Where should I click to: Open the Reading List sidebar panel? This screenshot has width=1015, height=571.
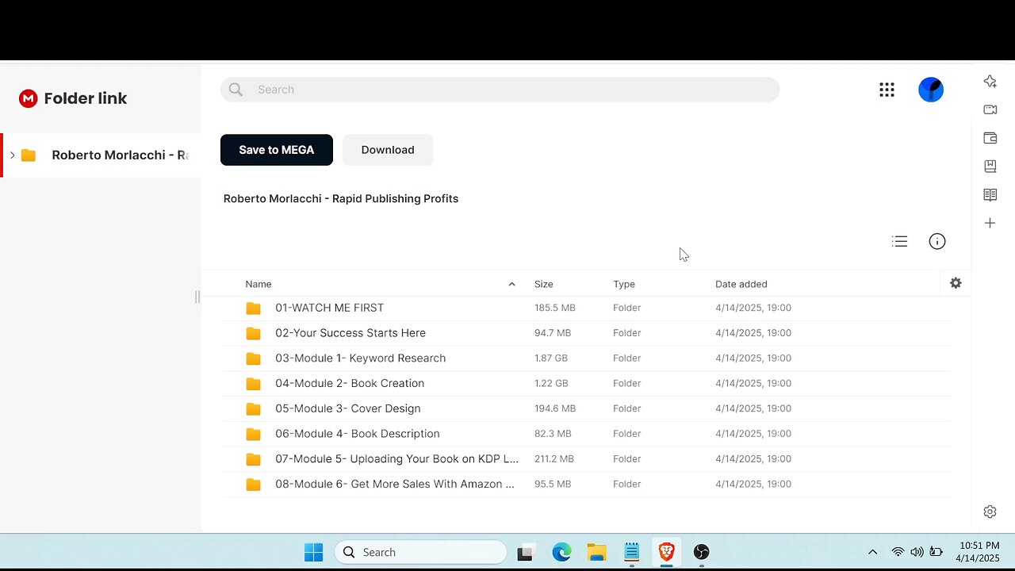coord(990,195)
